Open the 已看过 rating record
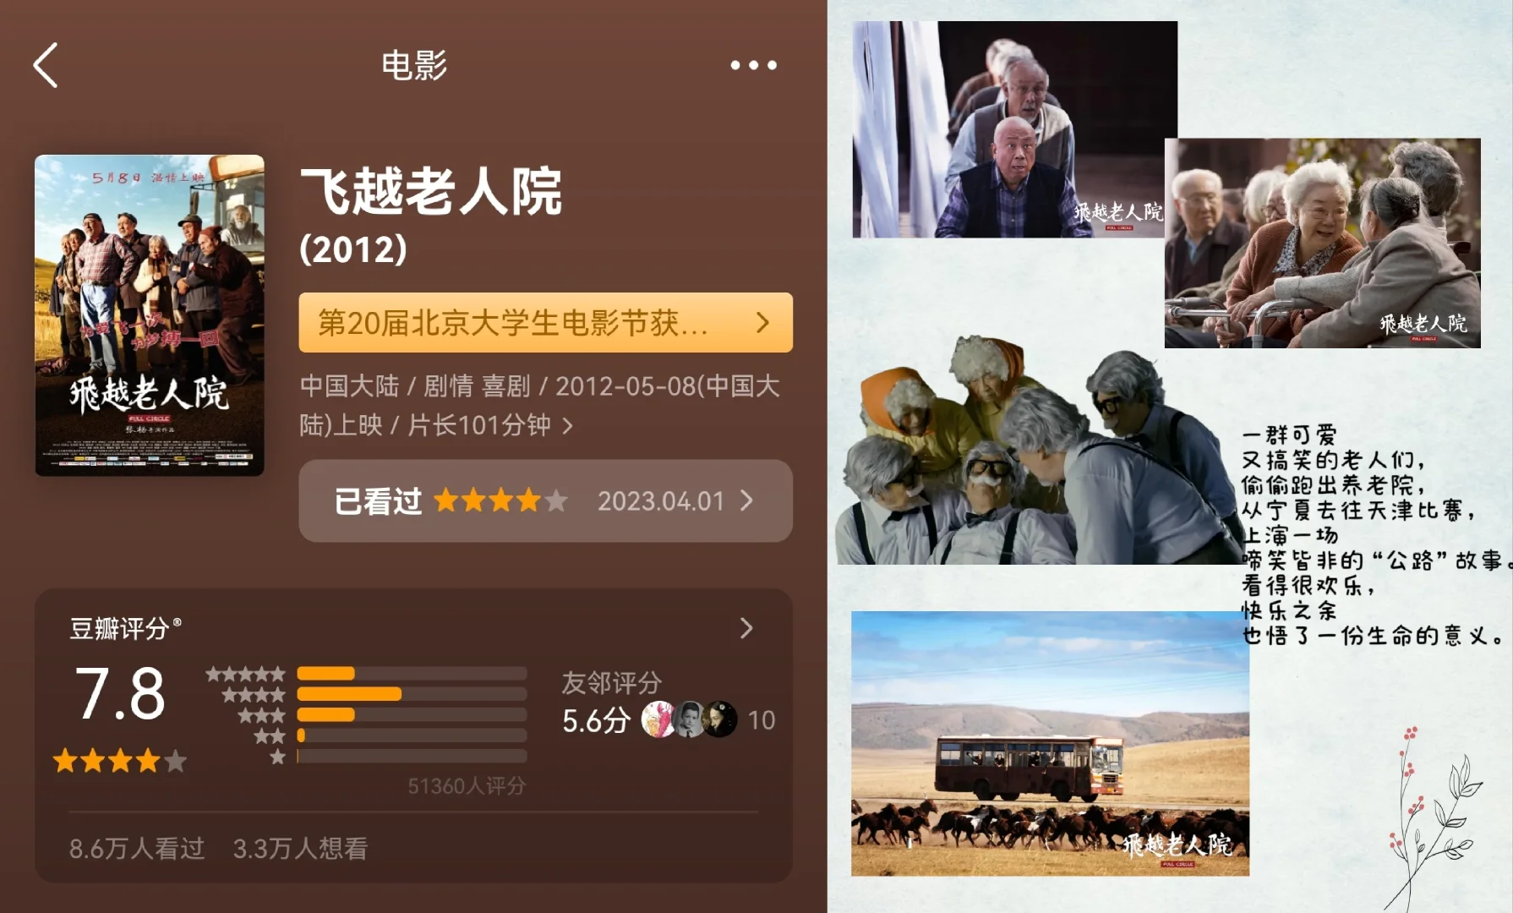 point(545,500)
